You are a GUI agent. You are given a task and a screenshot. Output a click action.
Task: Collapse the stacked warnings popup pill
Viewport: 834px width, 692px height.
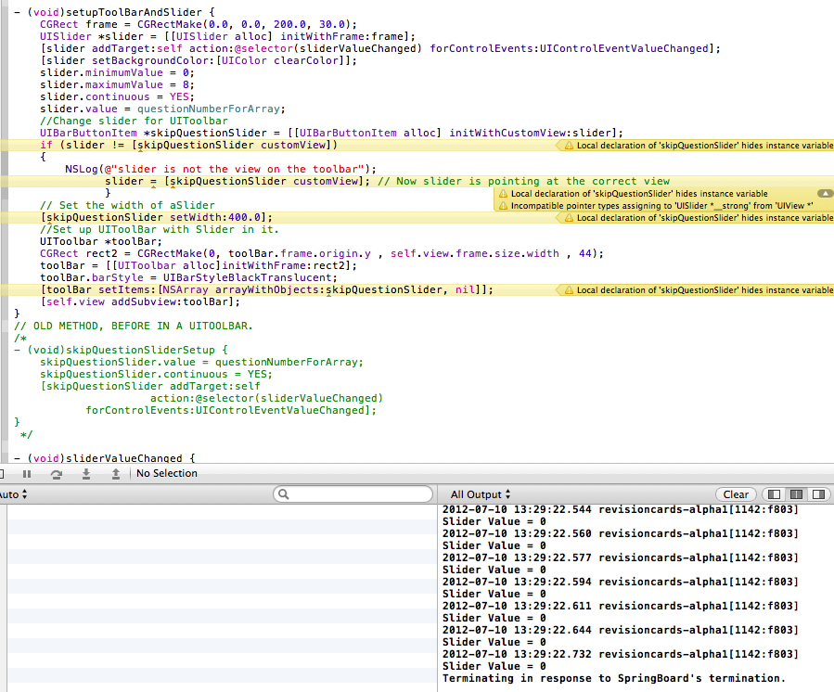pos(825,194)
